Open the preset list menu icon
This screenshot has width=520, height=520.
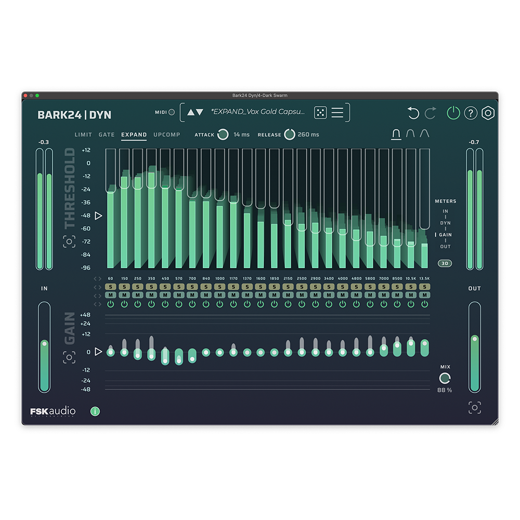point(337,113)
